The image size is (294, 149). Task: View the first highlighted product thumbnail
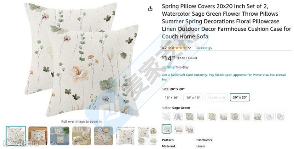pyautogui.click(x=16, y=136)
